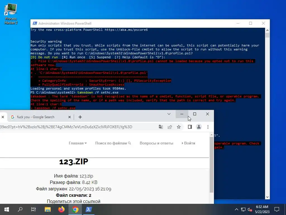Screen dimensions: 286x215
Task: Open the Chrome profile avatar
Action: 199,127
